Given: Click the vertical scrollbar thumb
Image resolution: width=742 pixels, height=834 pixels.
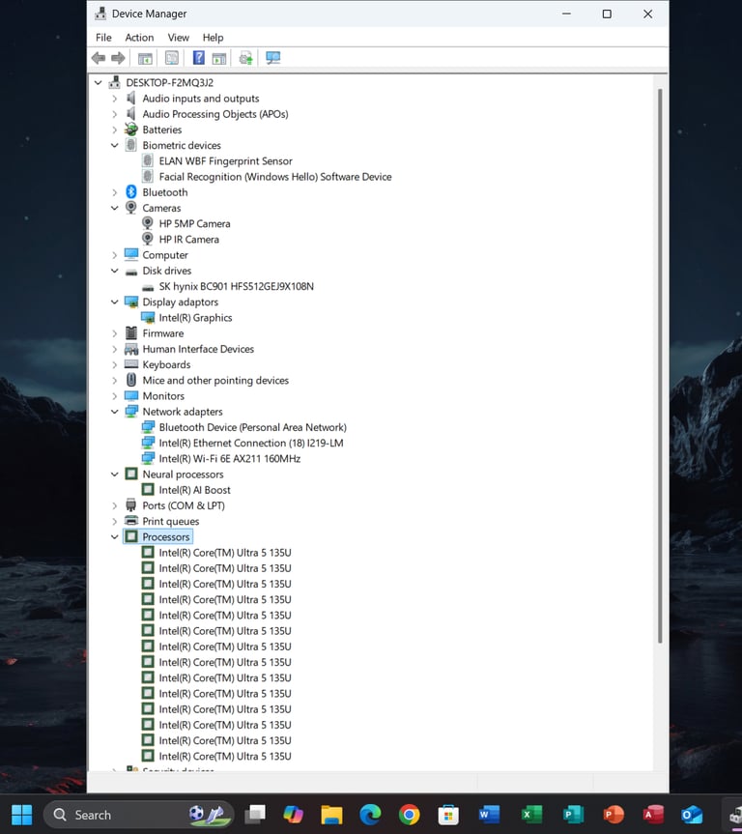Looking at the screenshot, I should pos(660,366).
